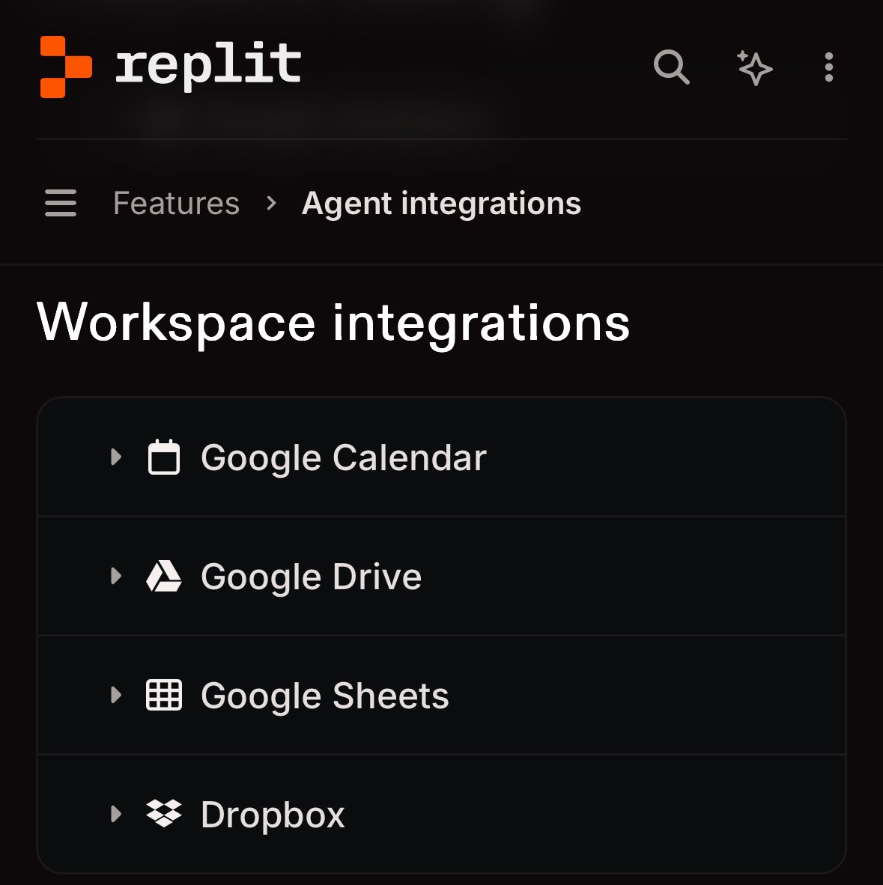The height and width of the screenshot is (885, 883).
Task: Click the Google Drive icon
Action: (165, 576)
